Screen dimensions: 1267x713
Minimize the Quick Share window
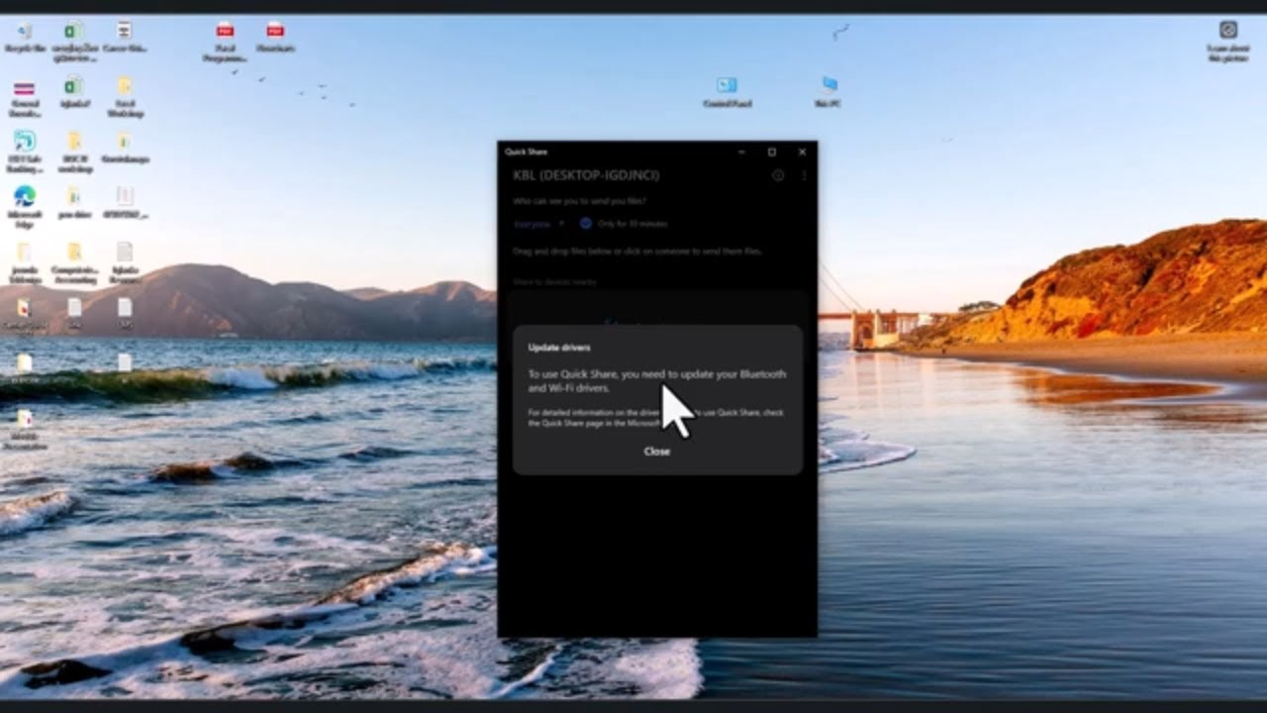tap(741, 152)
